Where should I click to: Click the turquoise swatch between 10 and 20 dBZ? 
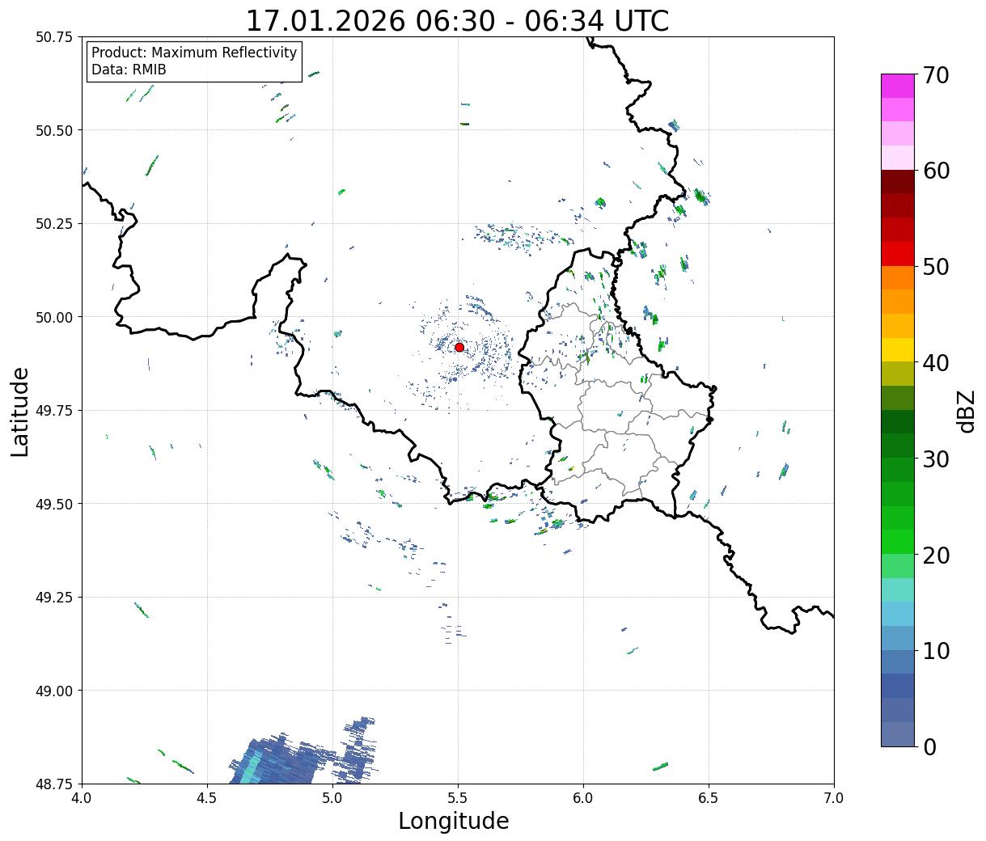coord(898,590)
